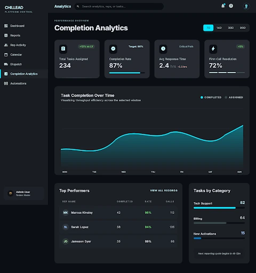Click the 72% resolution value
256x273 pixels.
[x=215, y=66]
